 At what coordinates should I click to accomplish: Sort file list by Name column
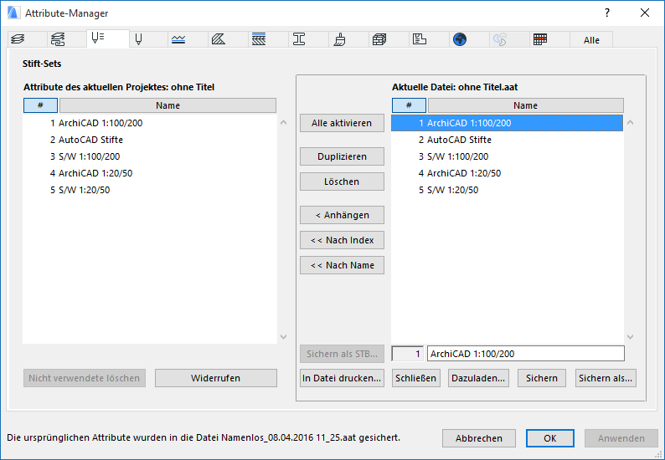point(525,105)
